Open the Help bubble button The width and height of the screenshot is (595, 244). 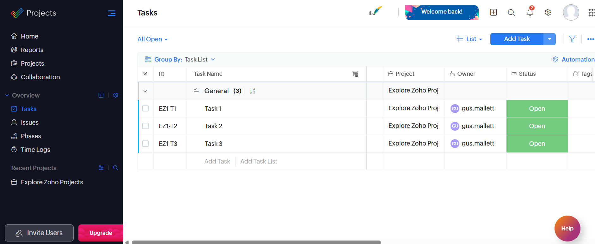pos(567,229)
